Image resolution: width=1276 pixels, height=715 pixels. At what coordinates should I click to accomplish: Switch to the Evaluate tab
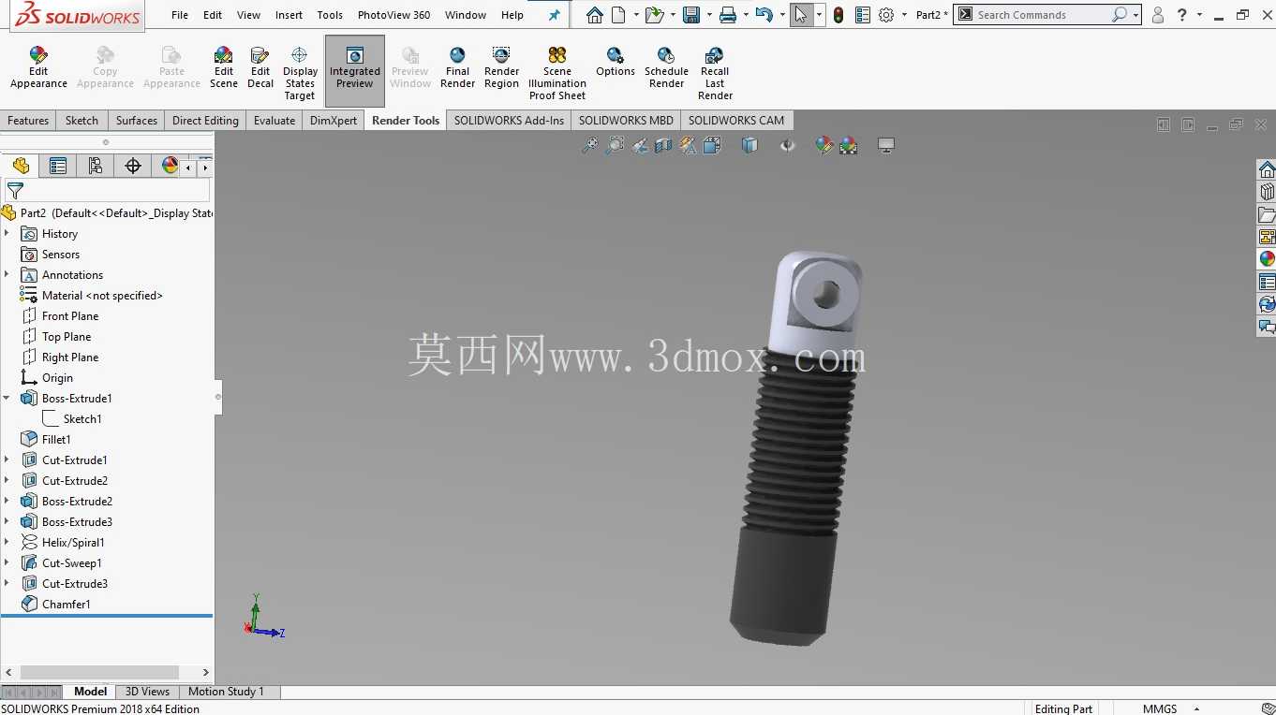coord(274,120)
